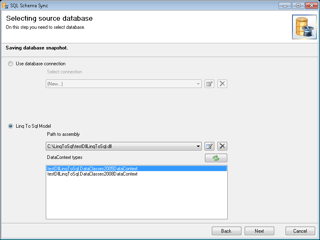
Task: Remove the assembly path with the X icon
Action: pos(222,146)
